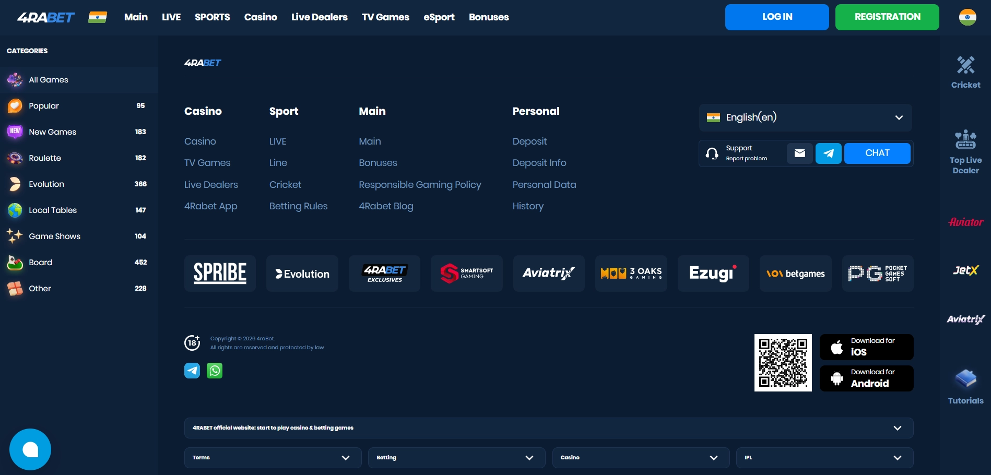Select All Games category
The width and height of the screenshot is (991, 475).
[79, 80]
